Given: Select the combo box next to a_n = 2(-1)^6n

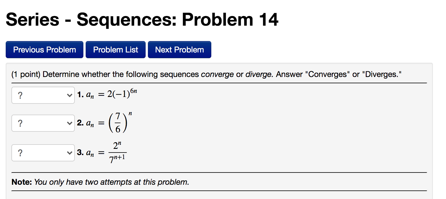Looking at the screenshot, I should (43, 95).
